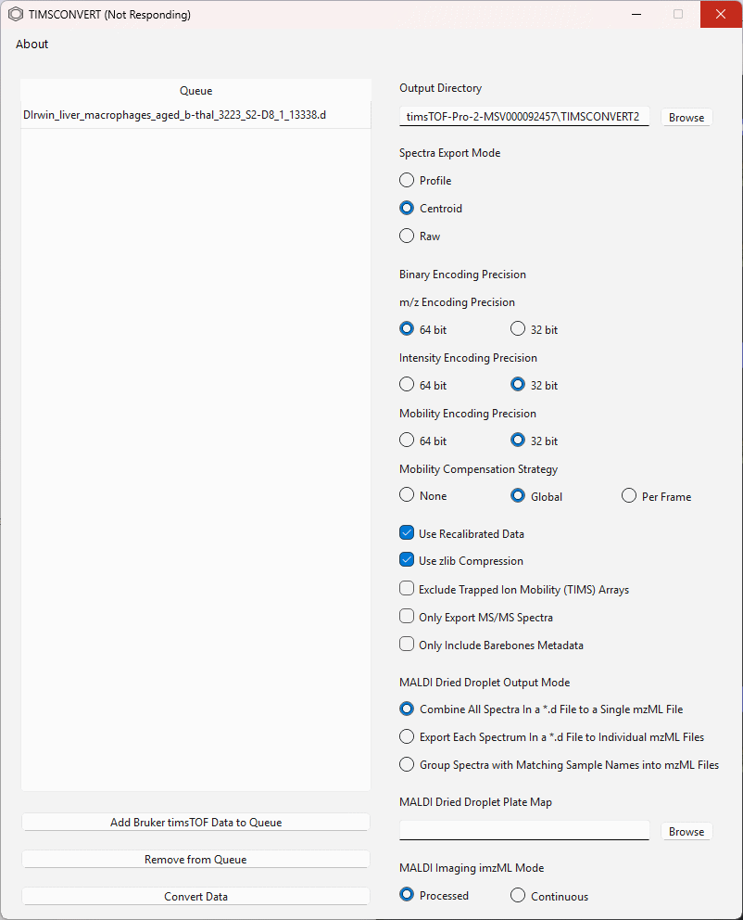743x920 pixels.
Task: Open the About menu
Action: click(x=31, y=44)
